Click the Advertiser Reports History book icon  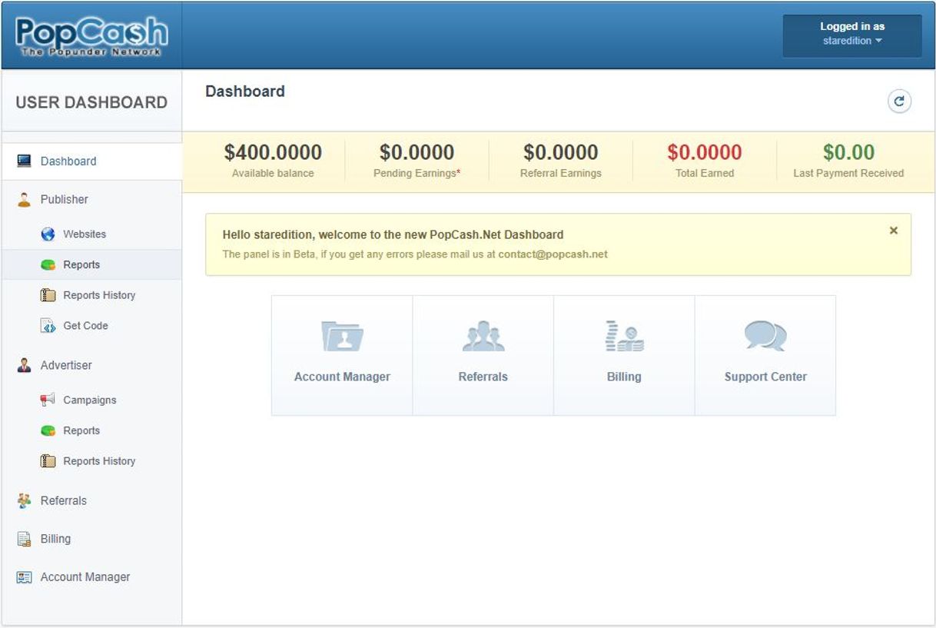click(x=48, y=461)
